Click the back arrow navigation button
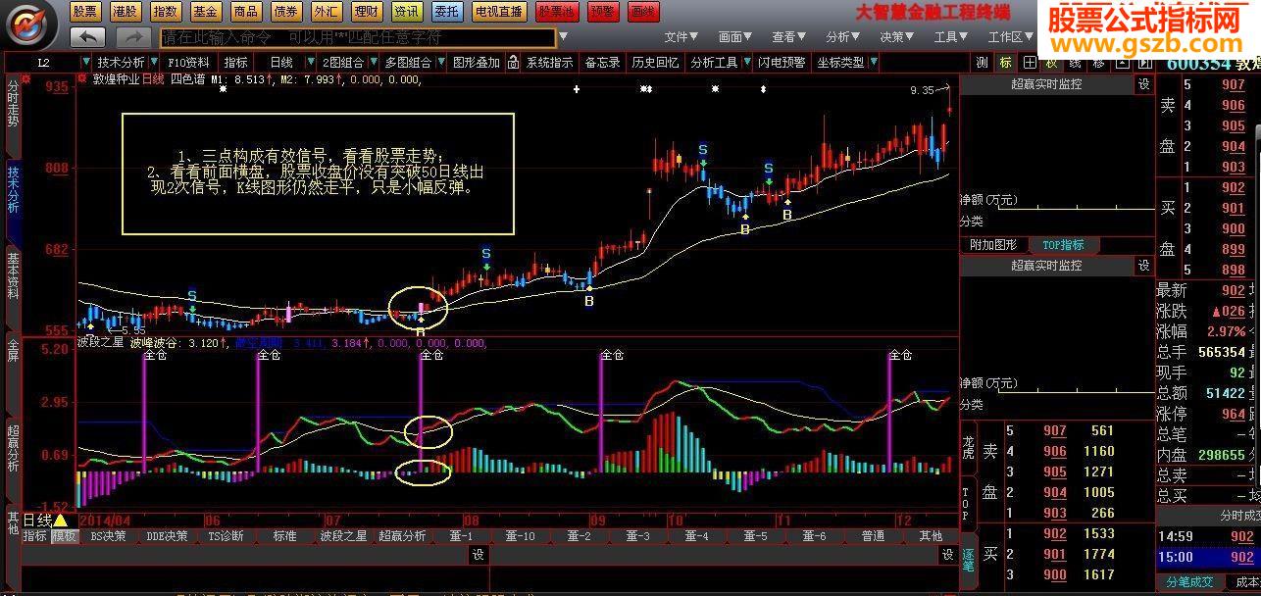1261x596 pixels. pyautogui.click(x=88, y=37)
